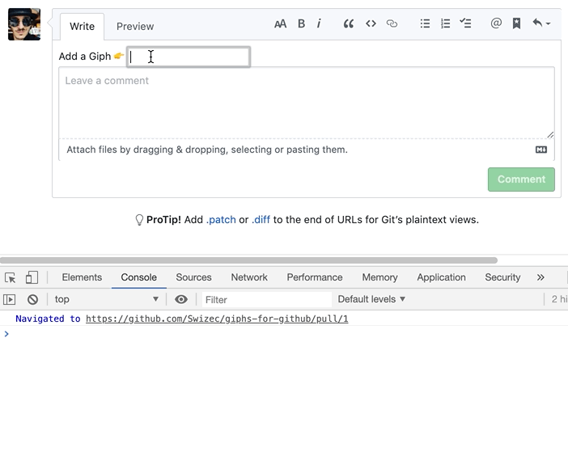Click the user avatar thumbnail
Image resolution: width=568 pixels, height=452 pixels.
pyautogui.click(x=24, y=24)
